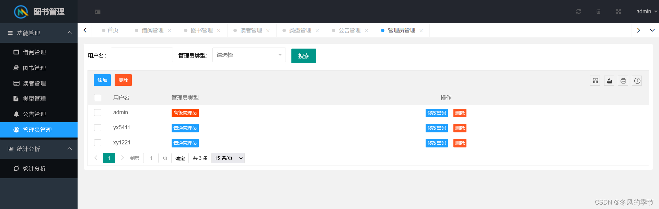The width and height of the screenshot is (659, 209).
Task: Open the column filter icon
Action: pos(595,81)
